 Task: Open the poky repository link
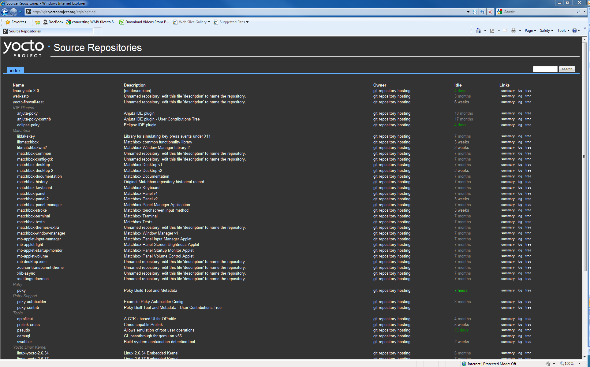(x=21, y=291)
